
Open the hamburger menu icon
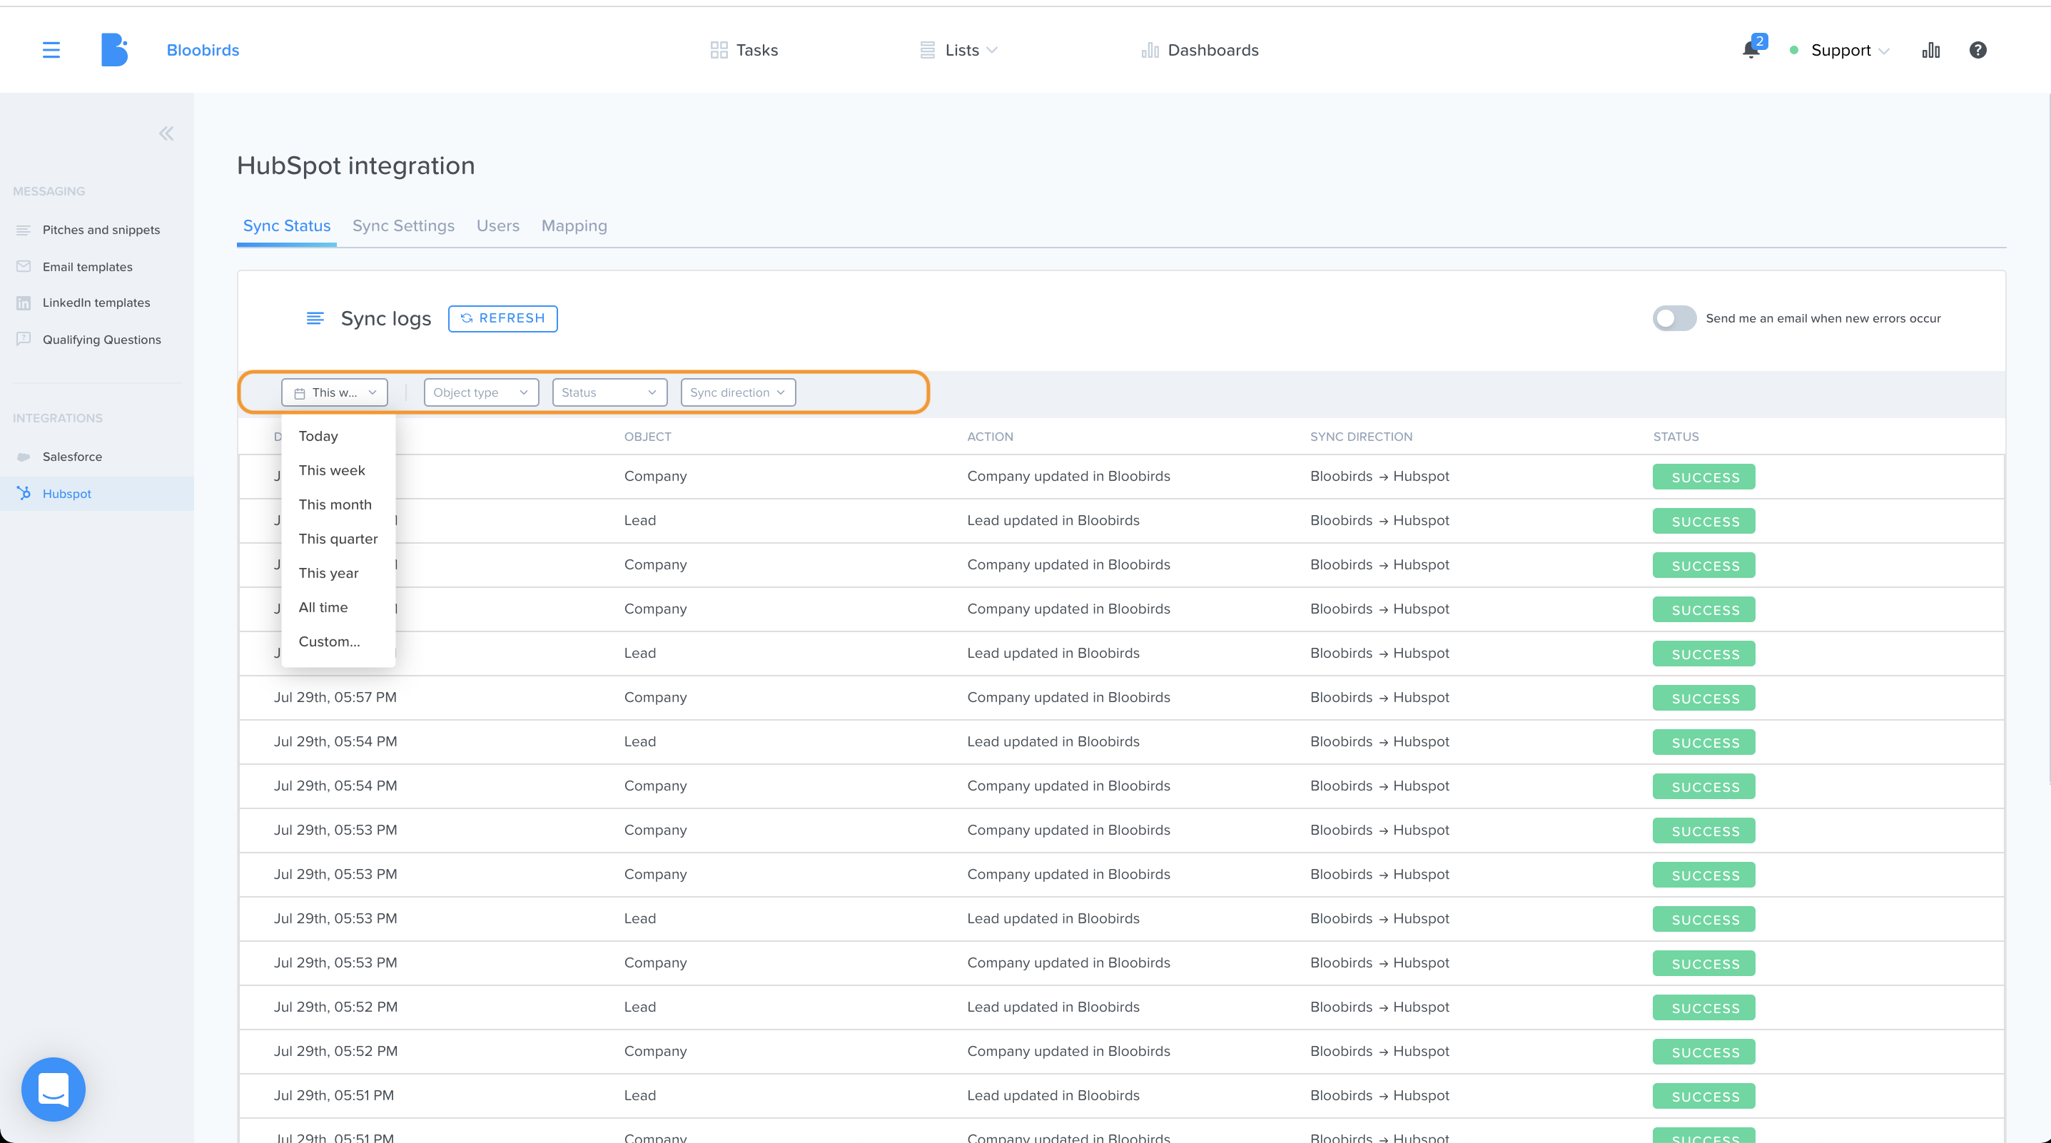[x=51, y=50]
